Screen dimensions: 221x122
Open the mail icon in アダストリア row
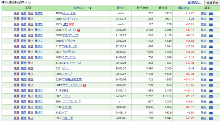211,30
